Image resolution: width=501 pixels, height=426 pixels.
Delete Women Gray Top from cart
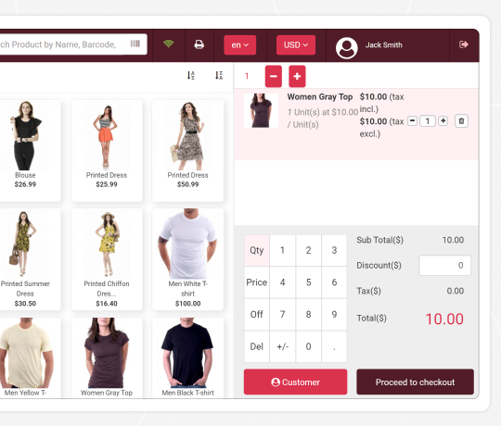[461, 121]
